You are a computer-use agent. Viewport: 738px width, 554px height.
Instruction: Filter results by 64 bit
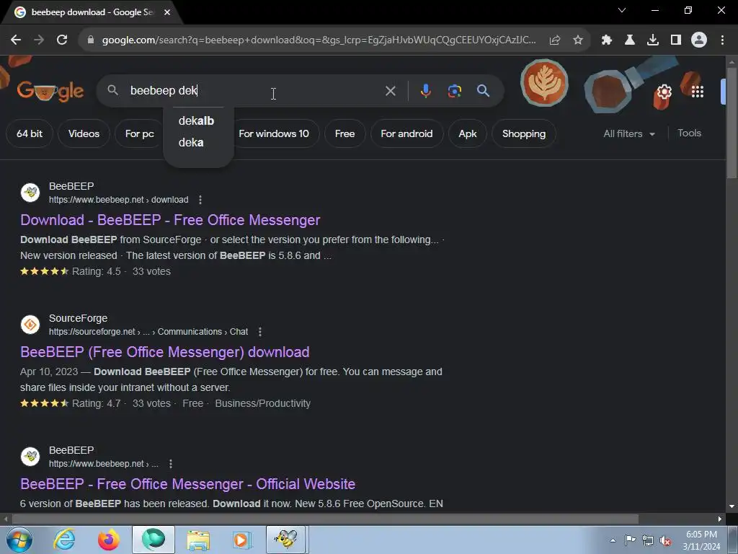29,133
